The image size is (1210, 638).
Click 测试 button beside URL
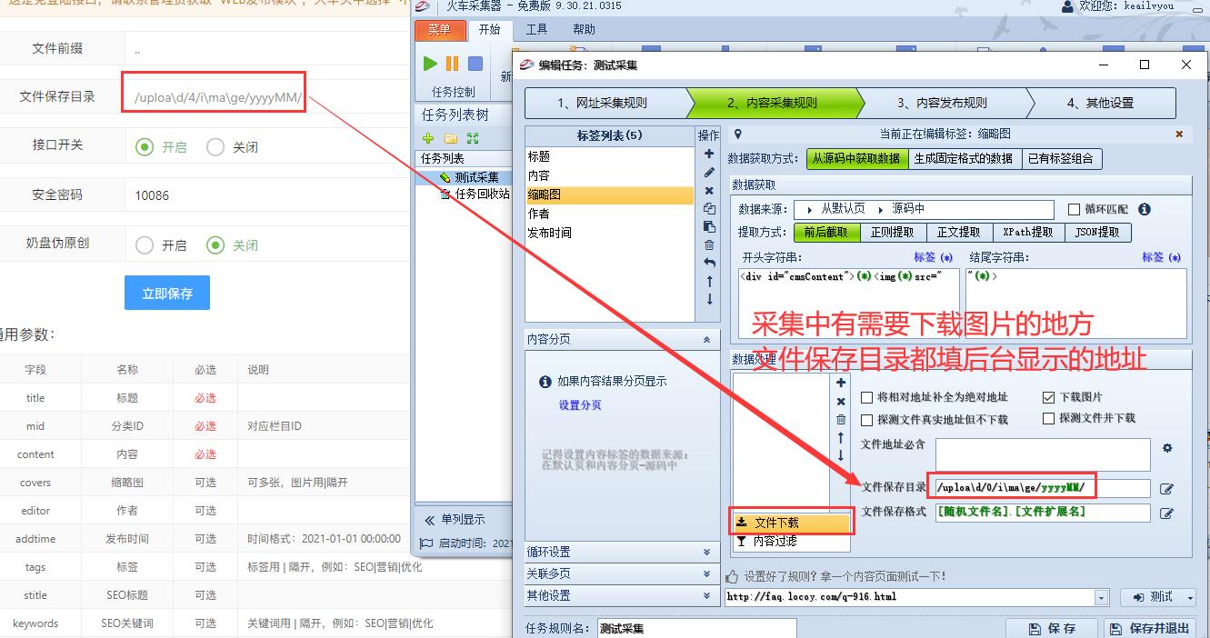(x=1152, y=597)
